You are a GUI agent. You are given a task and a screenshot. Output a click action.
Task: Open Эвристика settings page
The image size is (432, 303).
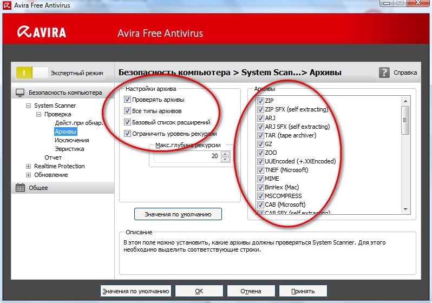pos(69,149)
